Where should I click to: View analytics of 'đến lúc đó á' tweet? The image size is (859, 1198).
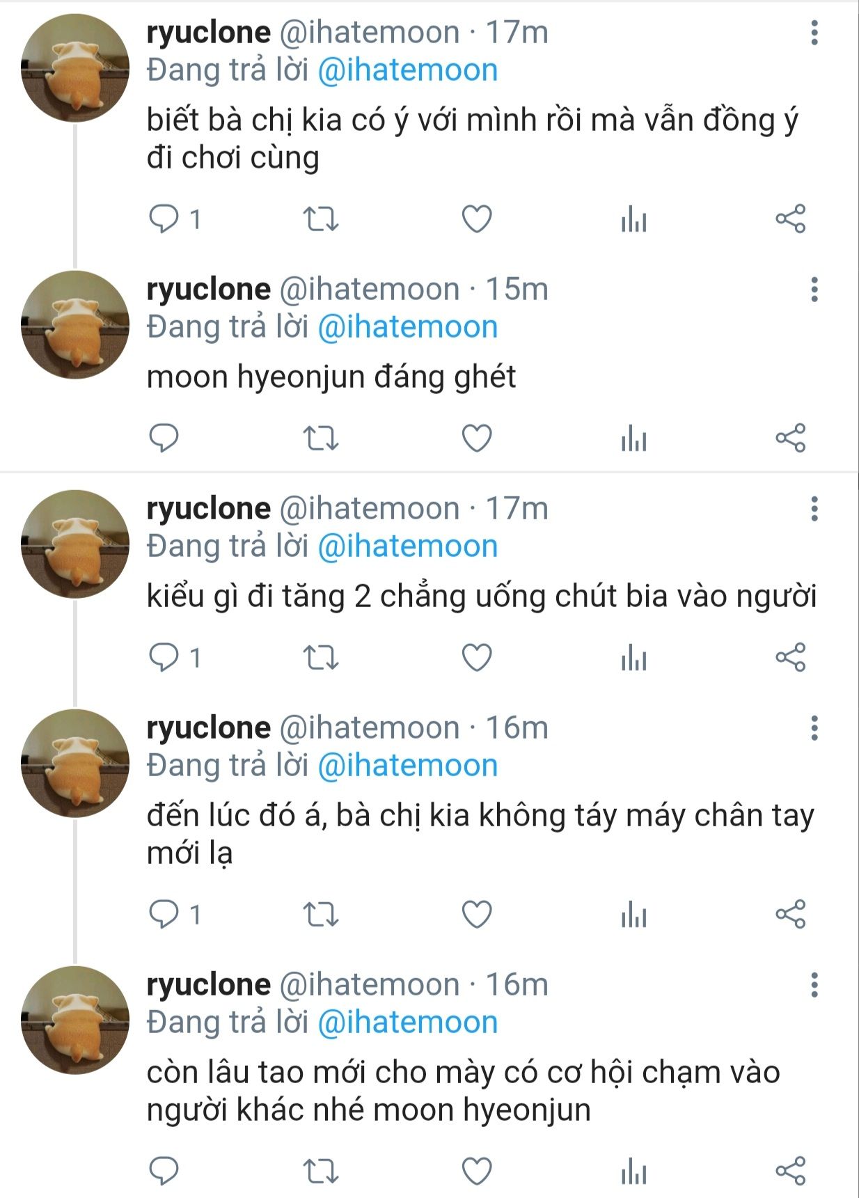tap(633, 914)
